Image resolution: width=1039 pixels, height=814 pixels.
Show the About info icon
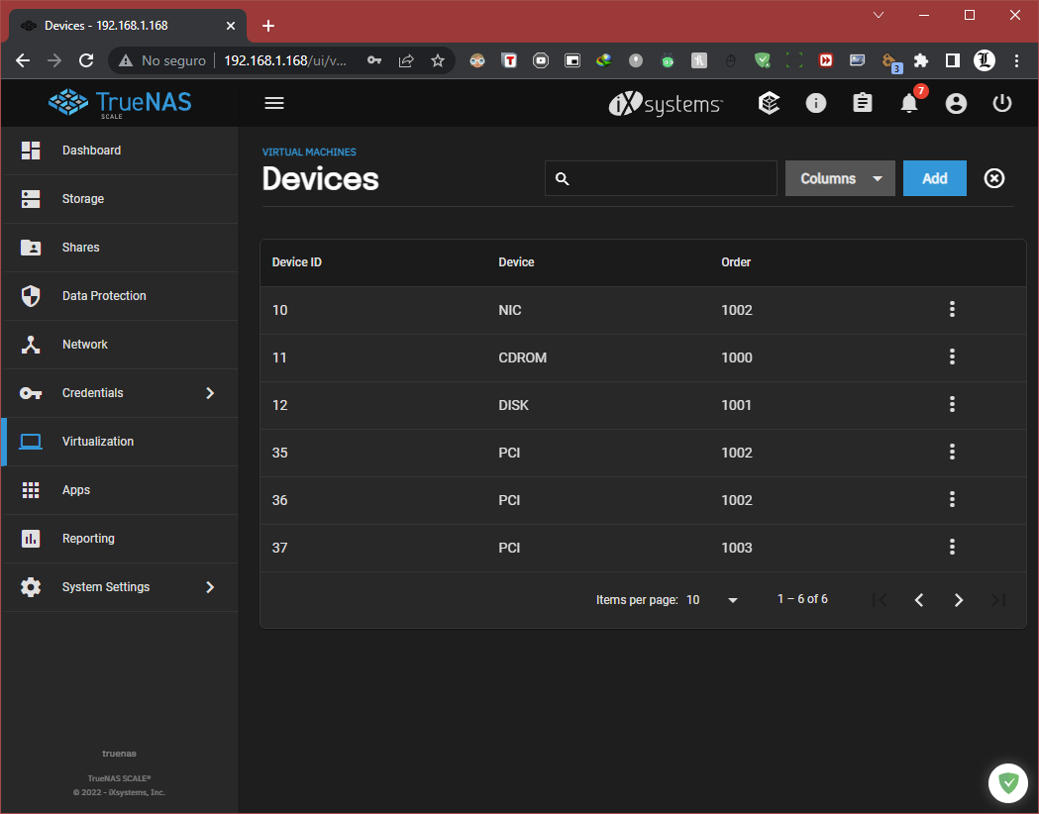pos(816,103)
